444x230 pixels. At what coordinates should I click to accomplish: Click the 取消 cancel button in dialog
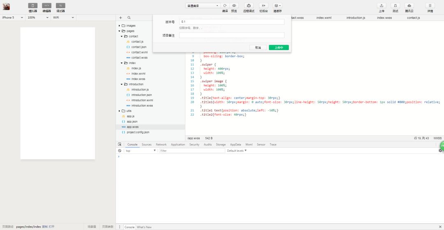point(258,48)
